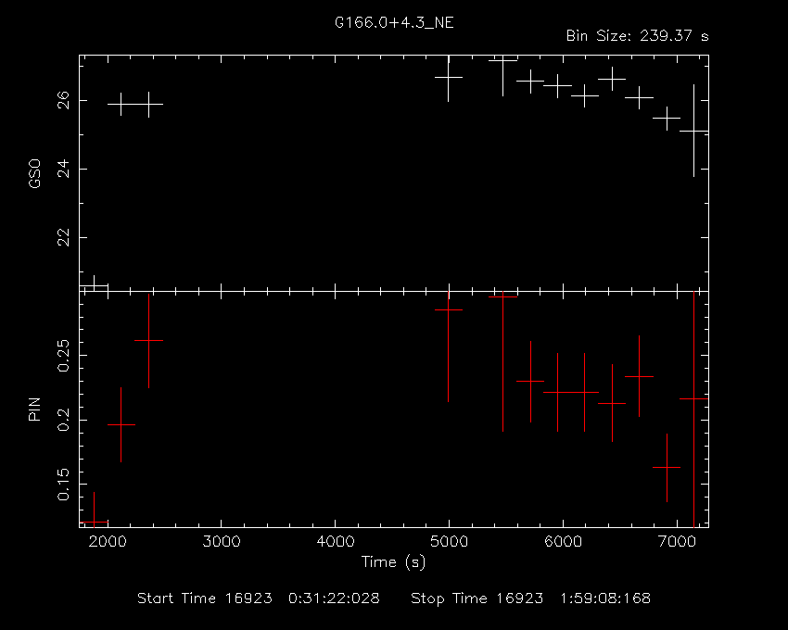788x630 pixels.
Task: Select the lowest red PIN point near 1900 s
Action: (x=94, y=522)
